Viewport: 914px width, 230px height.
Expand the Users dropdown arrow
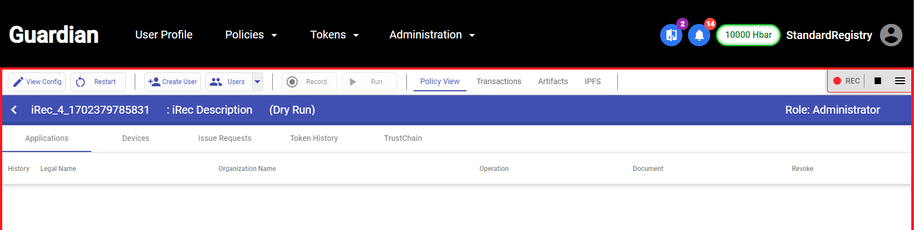pyautogui.click(x=257, y=82)
